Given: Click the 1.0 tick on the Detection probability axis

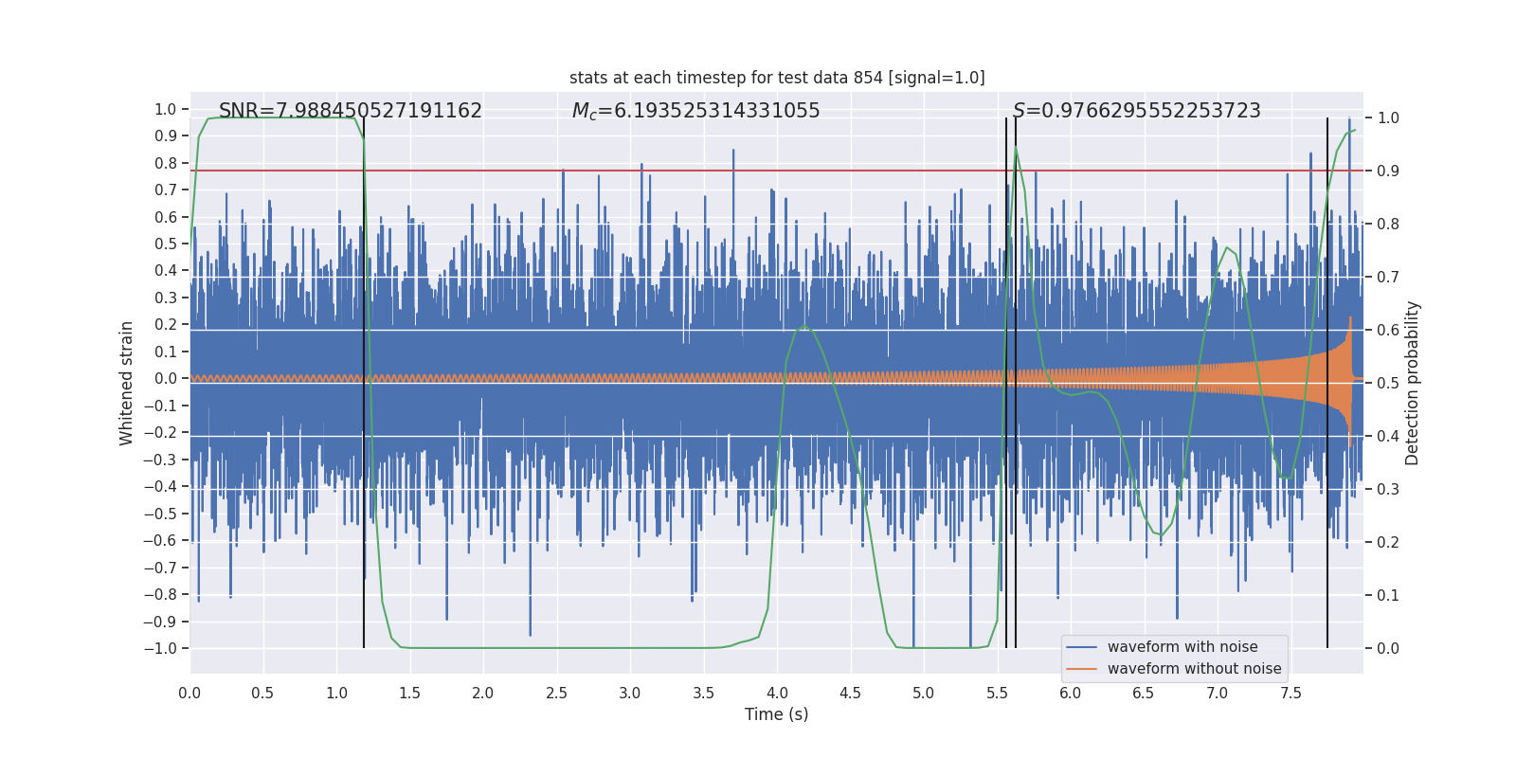Looking at the screenshot, I should pyautogui.click(x=1388, y=117).
